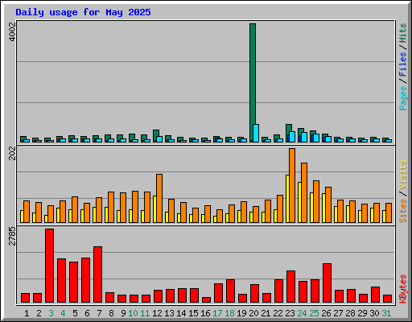Click the '202' axis value
The width and height of the screenshot is (412, 322).
tap(12, 153)
